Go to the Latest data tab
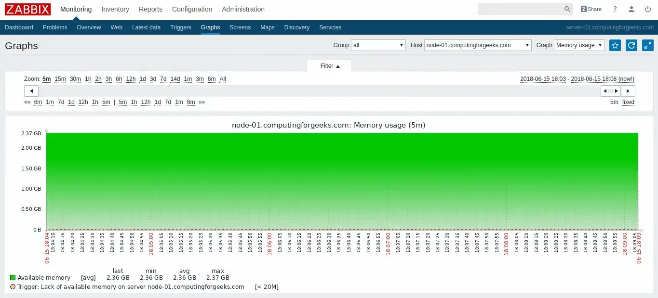 (146, 27)
